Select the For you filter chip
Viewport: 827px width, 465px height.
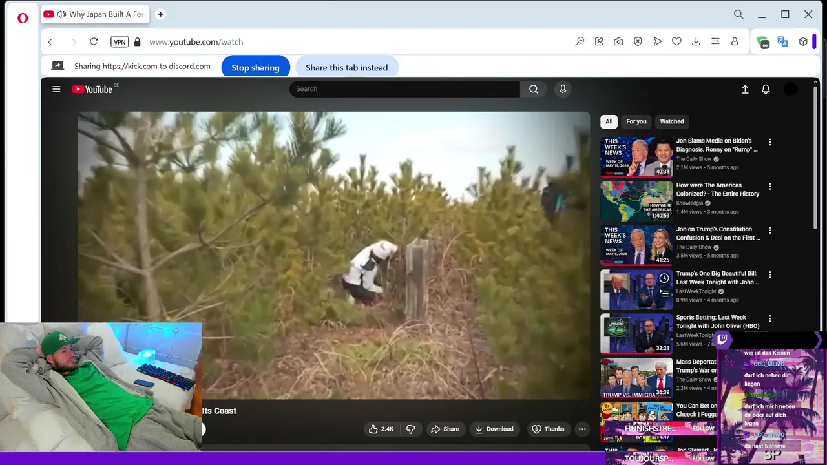point(636,121)
